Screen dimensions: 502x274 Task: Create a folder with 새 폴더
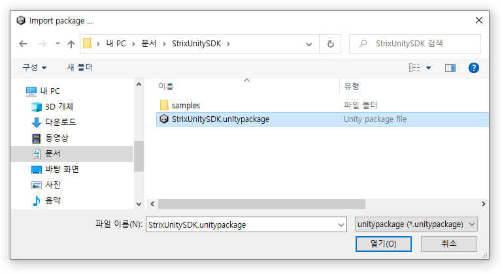point(80,67)
